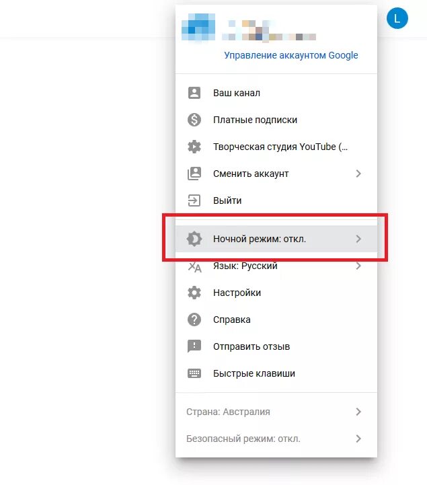
Task: Click the half-moon Ночной режим icon
Action: (194, 239)
